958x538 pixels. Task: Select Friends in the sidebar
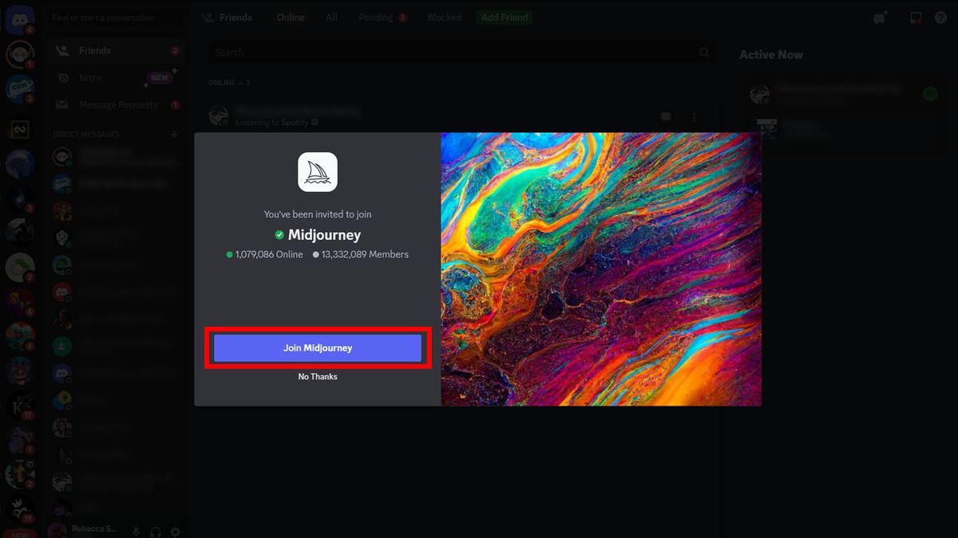(117, 51)
